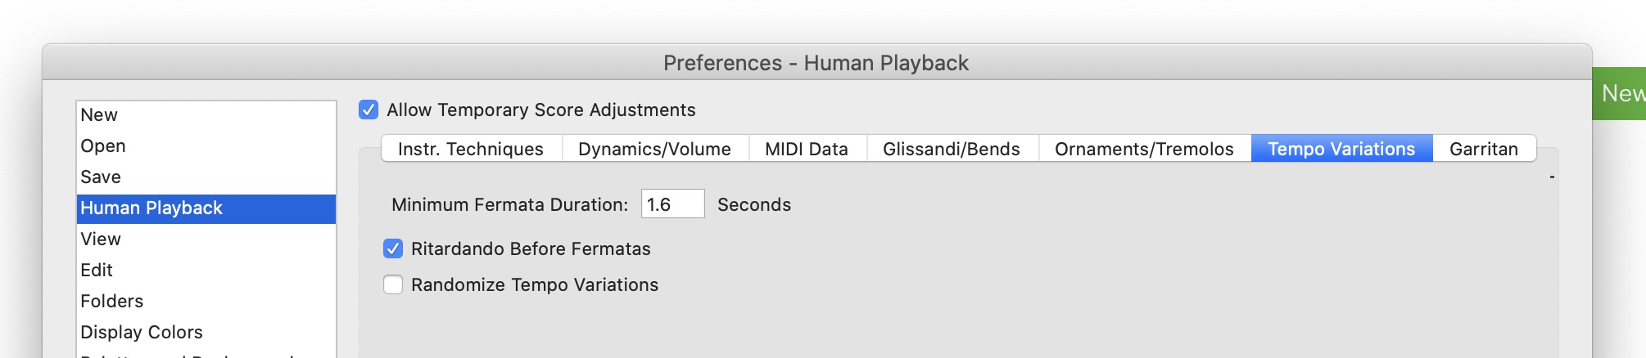1646x358 pixels.
Task: Go to the Glissandi/Bends tab
Action: point(952,149)
